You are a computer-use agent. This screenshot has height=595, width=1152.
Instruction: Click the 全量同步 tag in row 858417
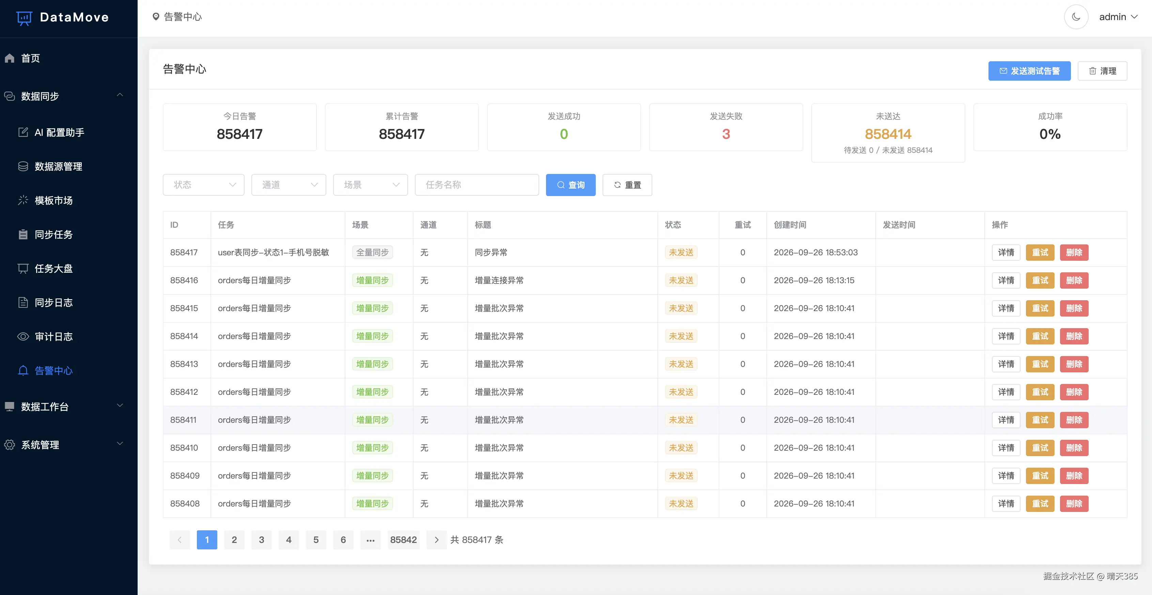pyautogui.click(x=372, y=253)
